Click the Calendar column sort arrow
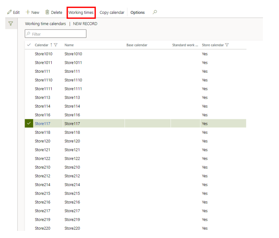Image resolution: width=279 pixels, height=238 pixels. (51, 45)
